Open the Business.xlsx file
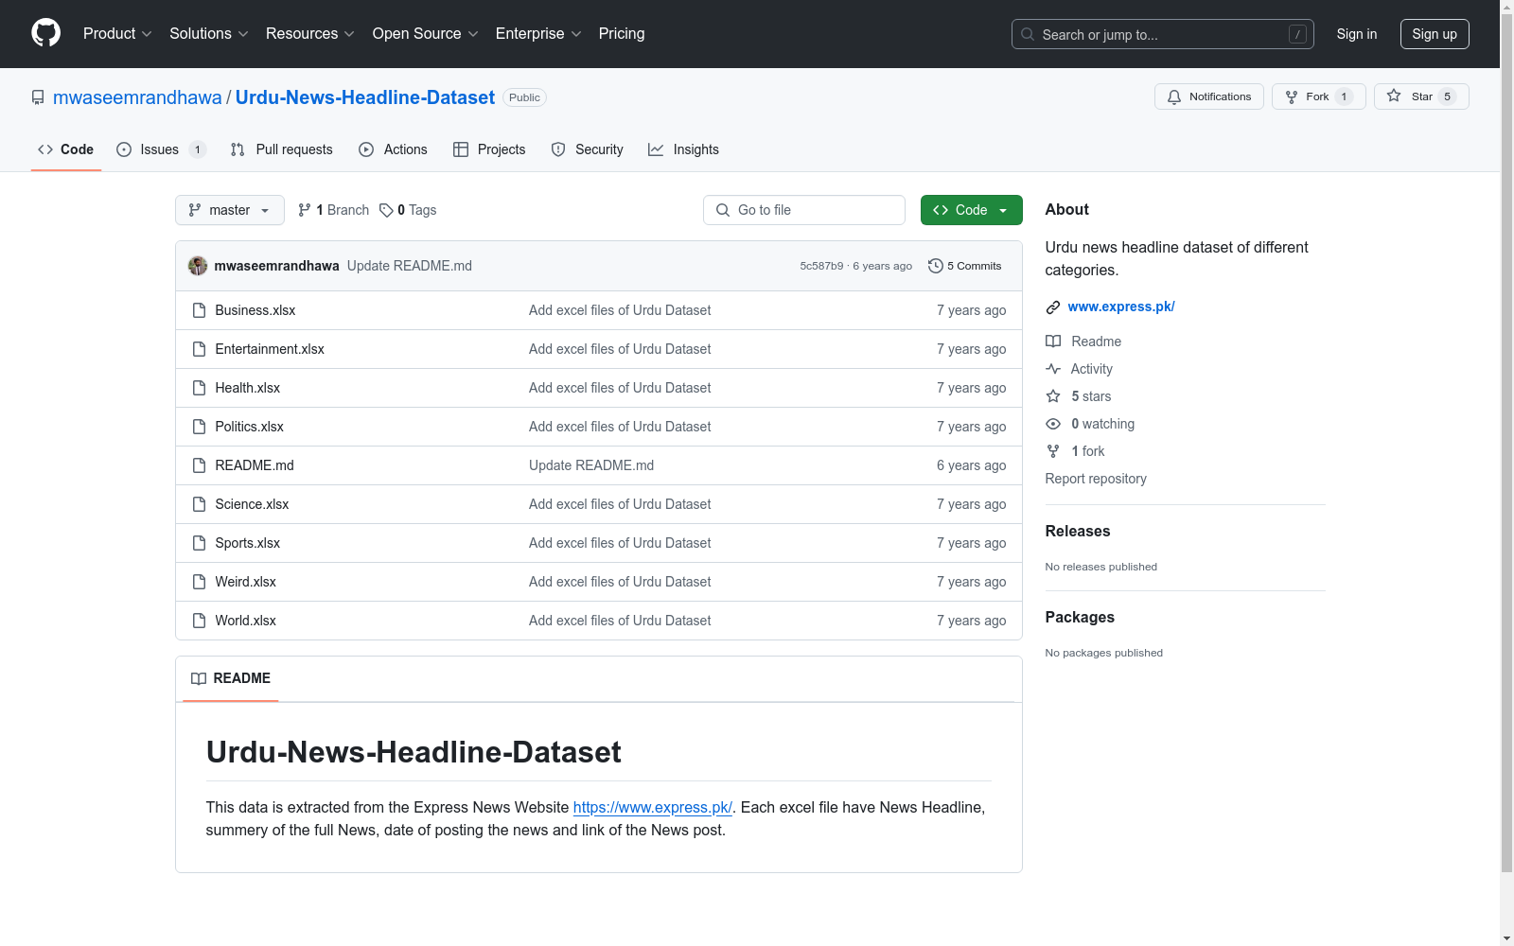Image resolution: width=1514 pixels, height=946 pixels. [255, 310]
